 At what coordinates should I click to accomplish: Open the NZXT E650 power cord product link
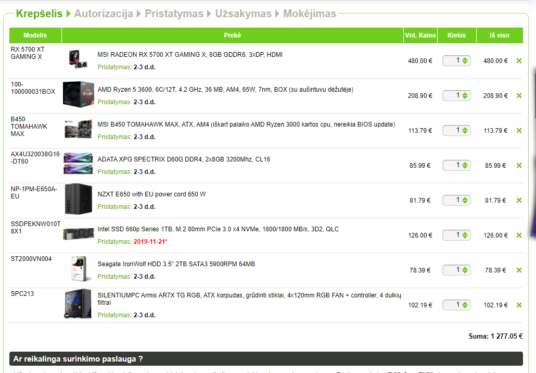click(x=151, y=194)
